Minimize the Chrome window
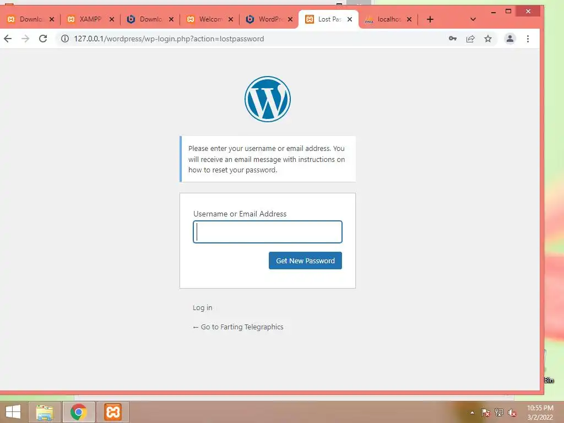 click(493, 12)
